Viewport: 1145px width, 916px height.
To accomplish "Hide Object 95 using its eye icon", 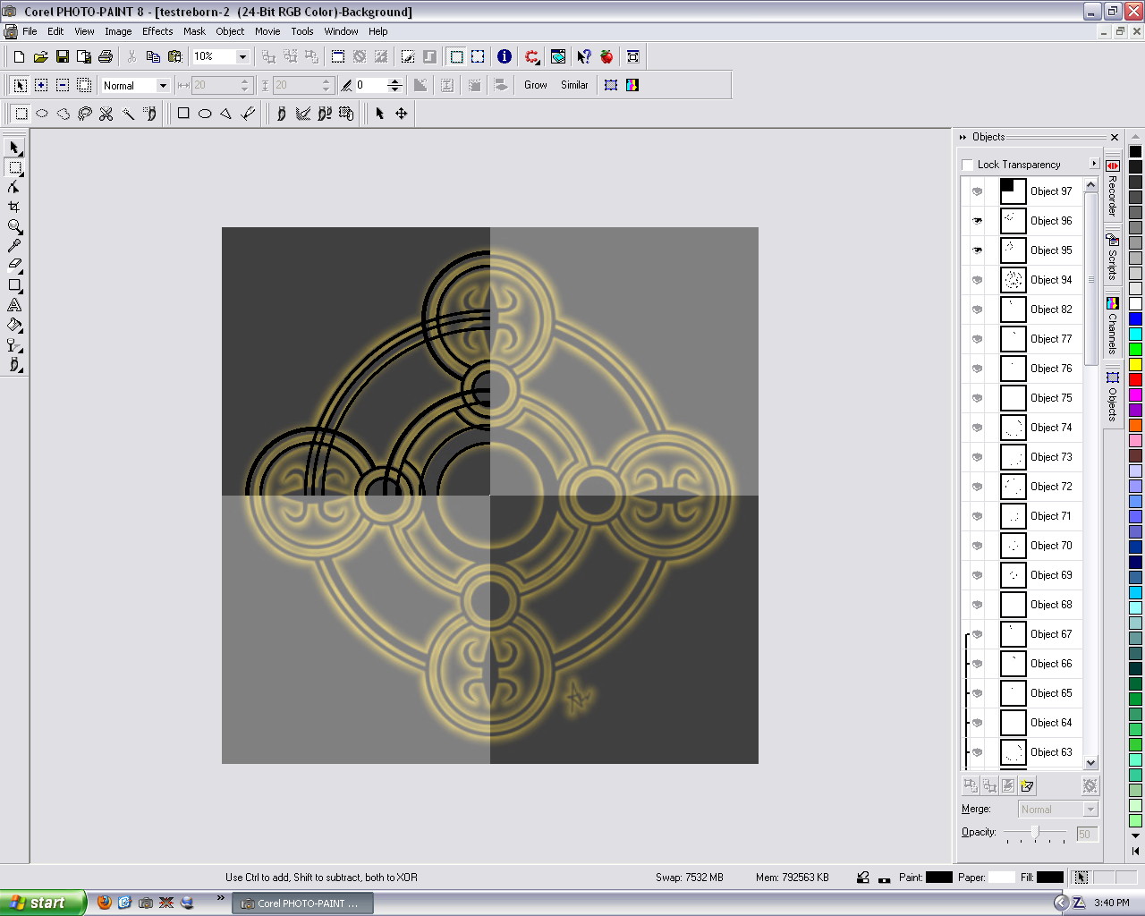I will tap(977, 250).
